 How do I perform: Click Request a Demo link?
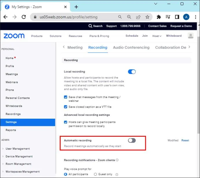click(x=181, y=26)
